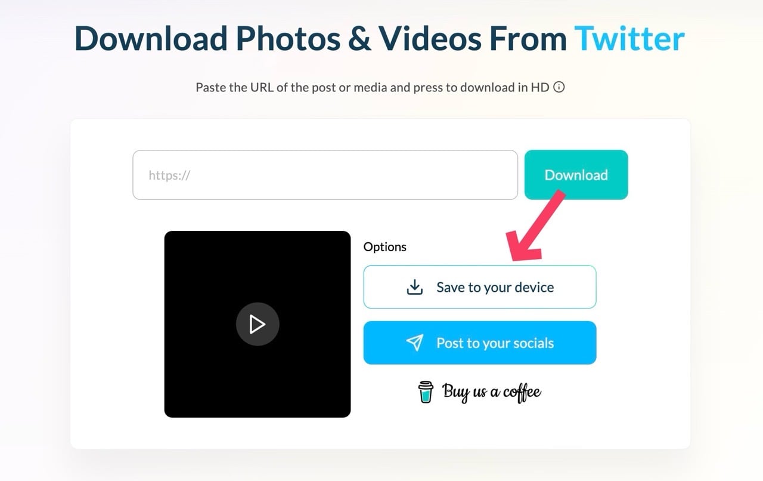Click the red arrow annotation graphic

click(x=534, y=226)
